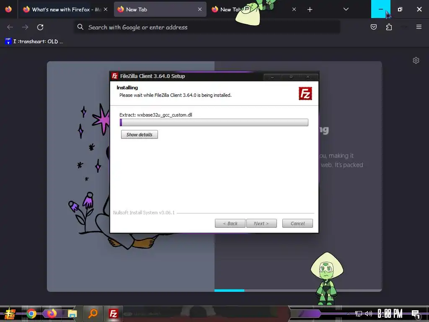Switch to What's new with Firefox tab
The image size is (429, 322).
pyautogui.click(x=62, y=10)
